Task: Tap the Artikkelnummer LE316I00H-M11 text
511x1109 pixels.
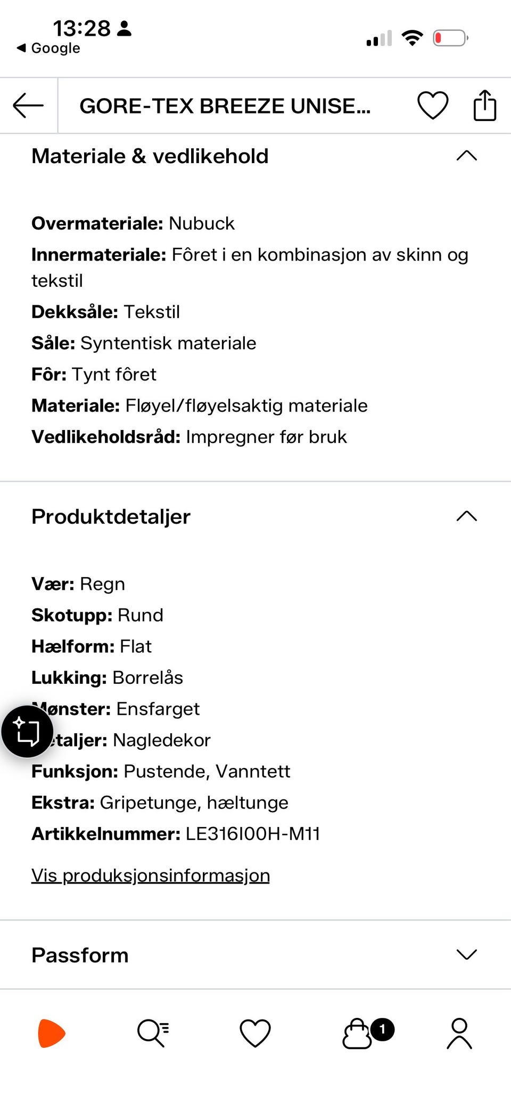Action: [176, 834]
